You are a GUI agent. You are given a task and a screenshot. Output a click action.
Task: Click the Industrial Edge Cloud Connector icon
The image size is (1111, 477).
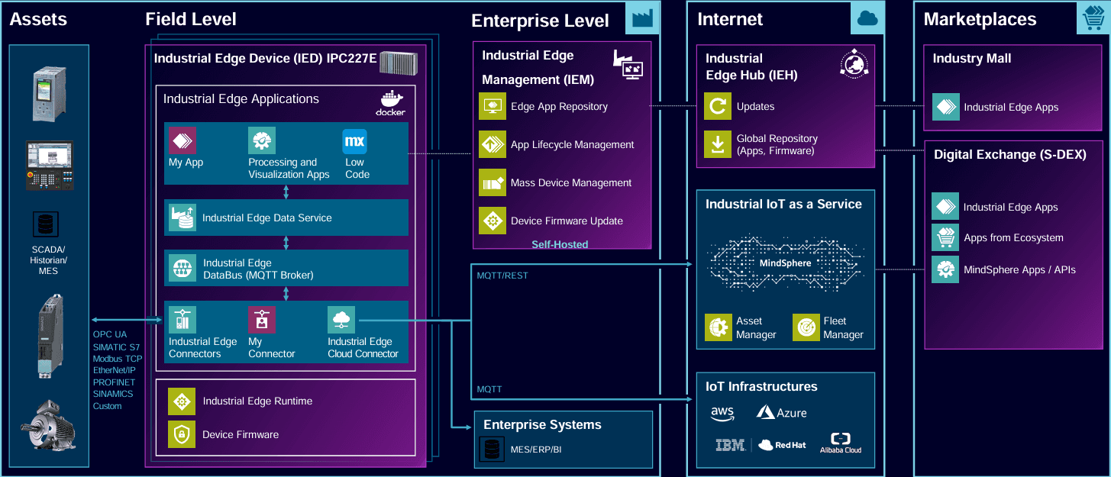(x=341, y=320)
